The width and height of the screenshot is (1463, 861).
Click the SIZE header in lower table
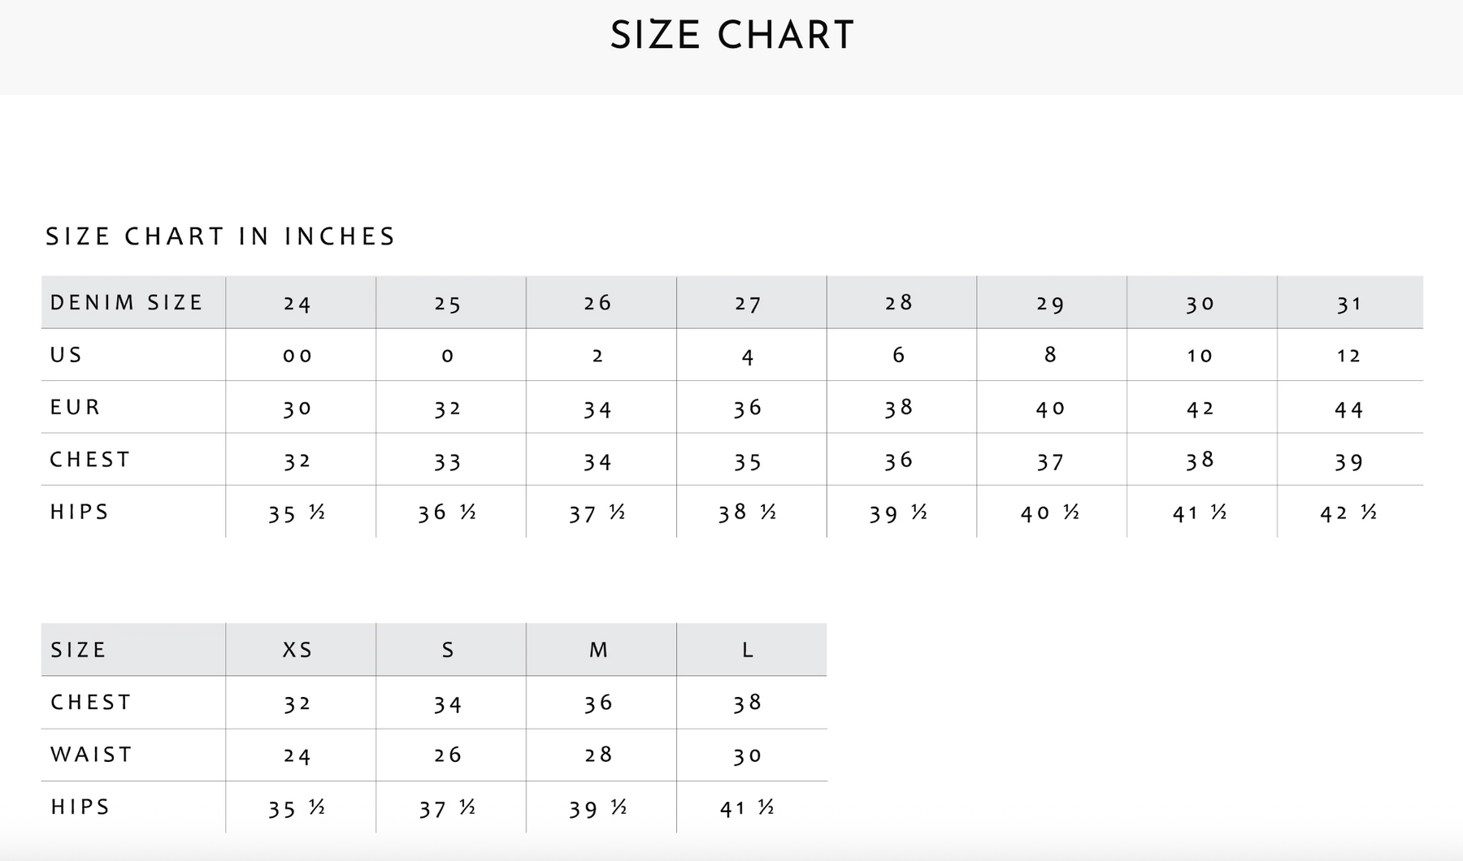[x=79, y=650]
